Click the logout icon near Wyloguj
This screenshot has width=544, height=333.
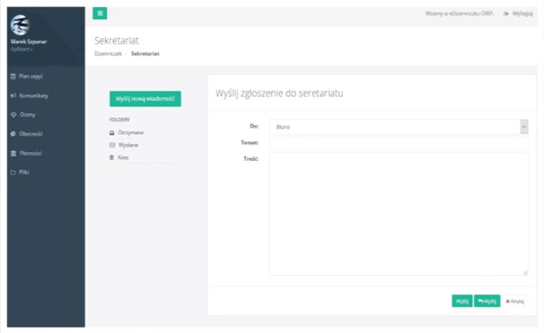[506, 14]
